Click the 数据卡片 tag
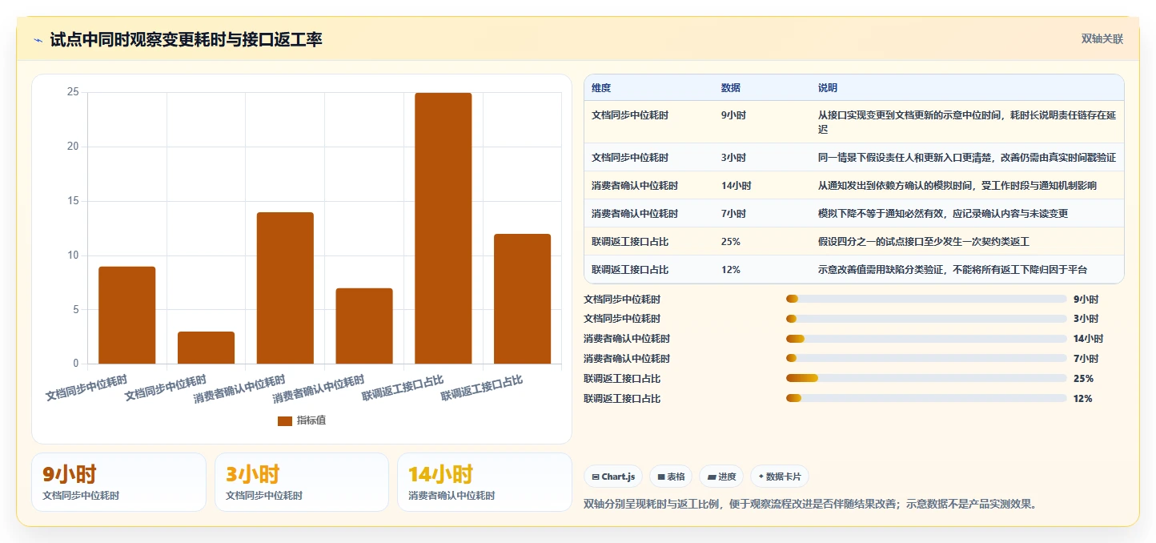This screenshot has width=1156, height=543. pyautogui.click(x=780, y=477)
